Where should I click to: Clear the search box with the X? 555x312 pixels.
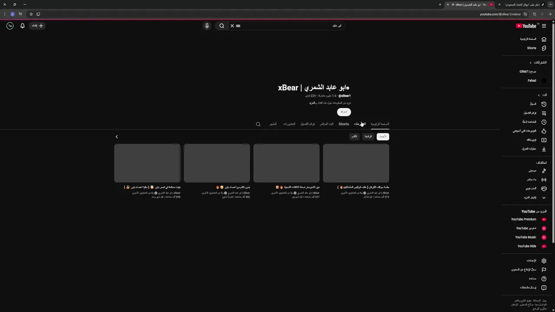click(232, 26)
